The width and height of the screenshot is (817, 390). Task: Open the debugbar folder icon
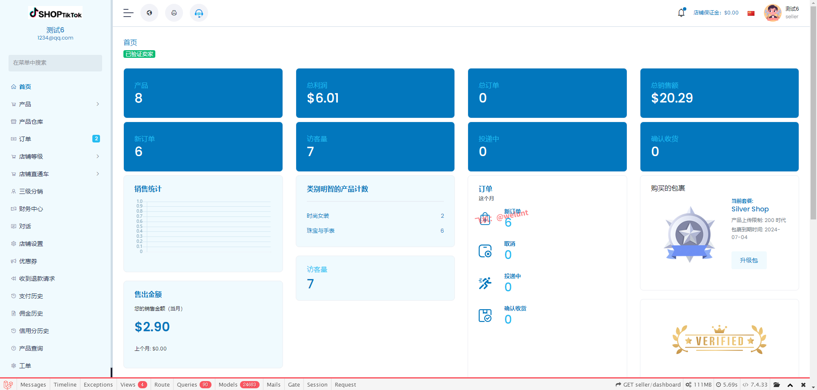777,385
